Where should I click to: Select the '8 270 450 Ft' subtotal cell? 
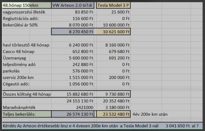click(x=73, y=32)
